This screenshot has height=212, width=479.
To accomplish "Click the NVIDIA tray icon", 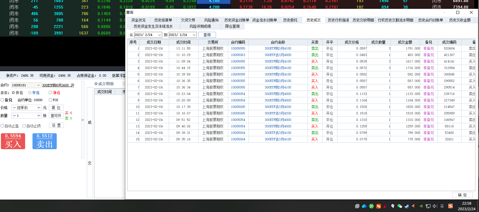I will pyautogui.click(x=421, y=206).
